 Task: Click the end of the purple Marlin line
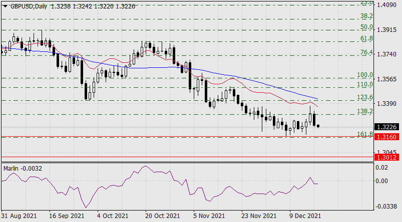coord(317,184)
